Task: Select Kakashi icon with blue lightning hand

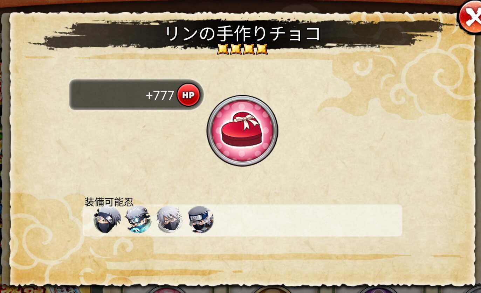Action: click(138, 220)
